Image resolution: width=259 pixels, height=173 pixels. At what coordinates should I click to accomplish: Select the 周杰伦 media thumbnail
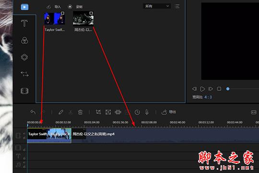pos(83,19)
